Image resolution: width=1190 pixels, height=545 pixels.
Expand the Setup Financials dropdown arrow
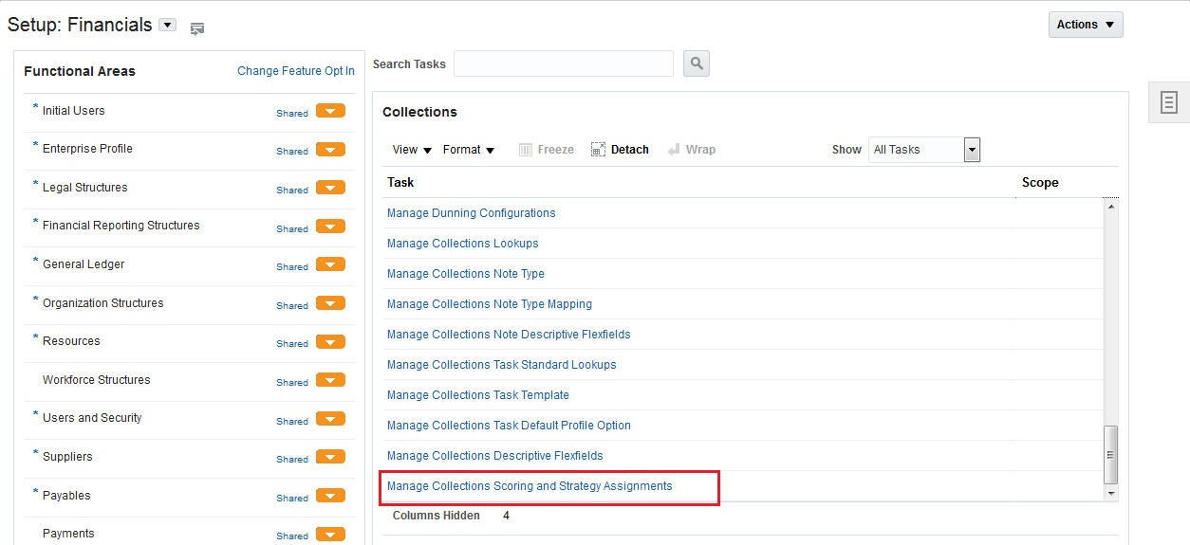tap(168, 25)
